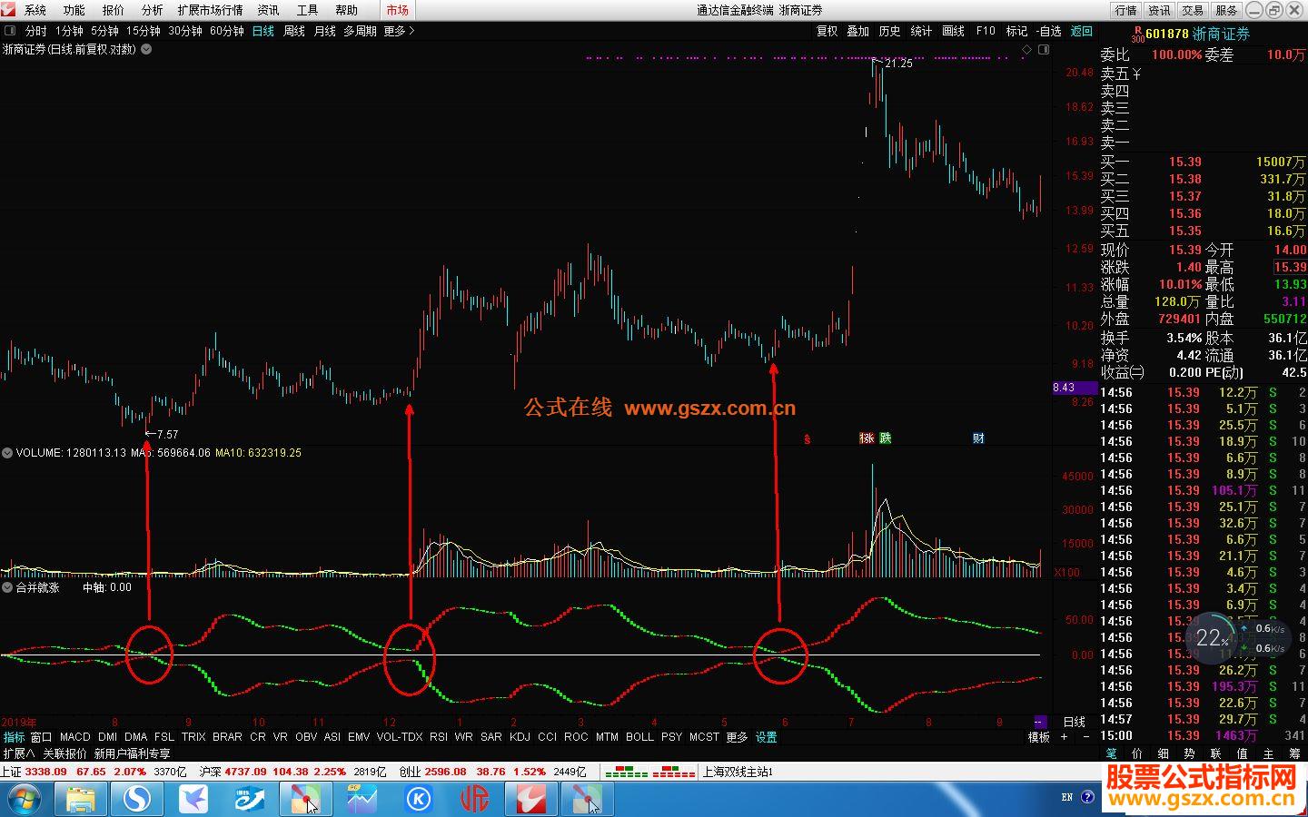Image resolution: width=1308 pixels, height=817 pixels.
Task: Open F10 company info
Action: 986,31
